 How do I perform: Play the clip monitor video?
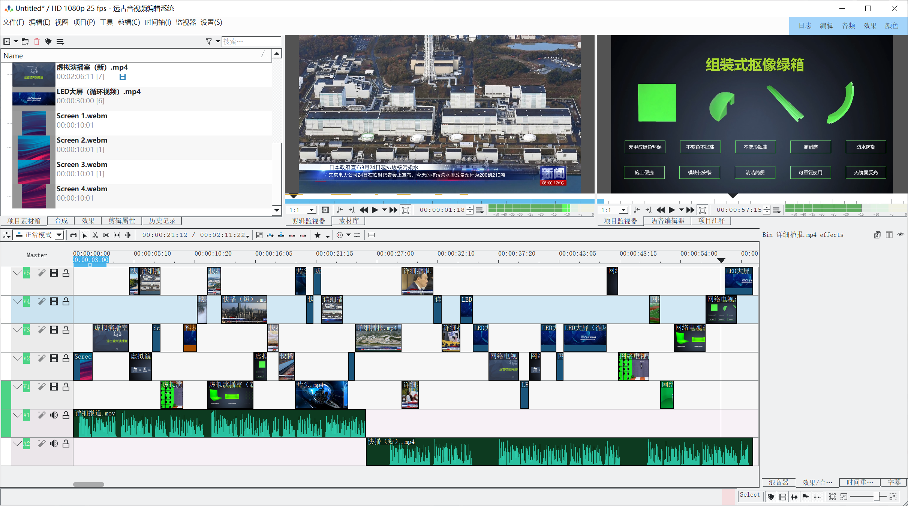[375, 210]
